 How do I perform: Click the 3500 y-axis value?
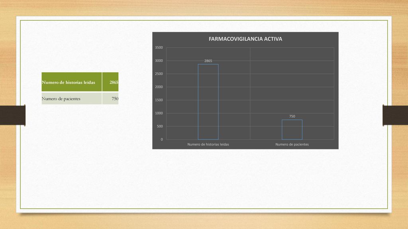coord(159,48)
